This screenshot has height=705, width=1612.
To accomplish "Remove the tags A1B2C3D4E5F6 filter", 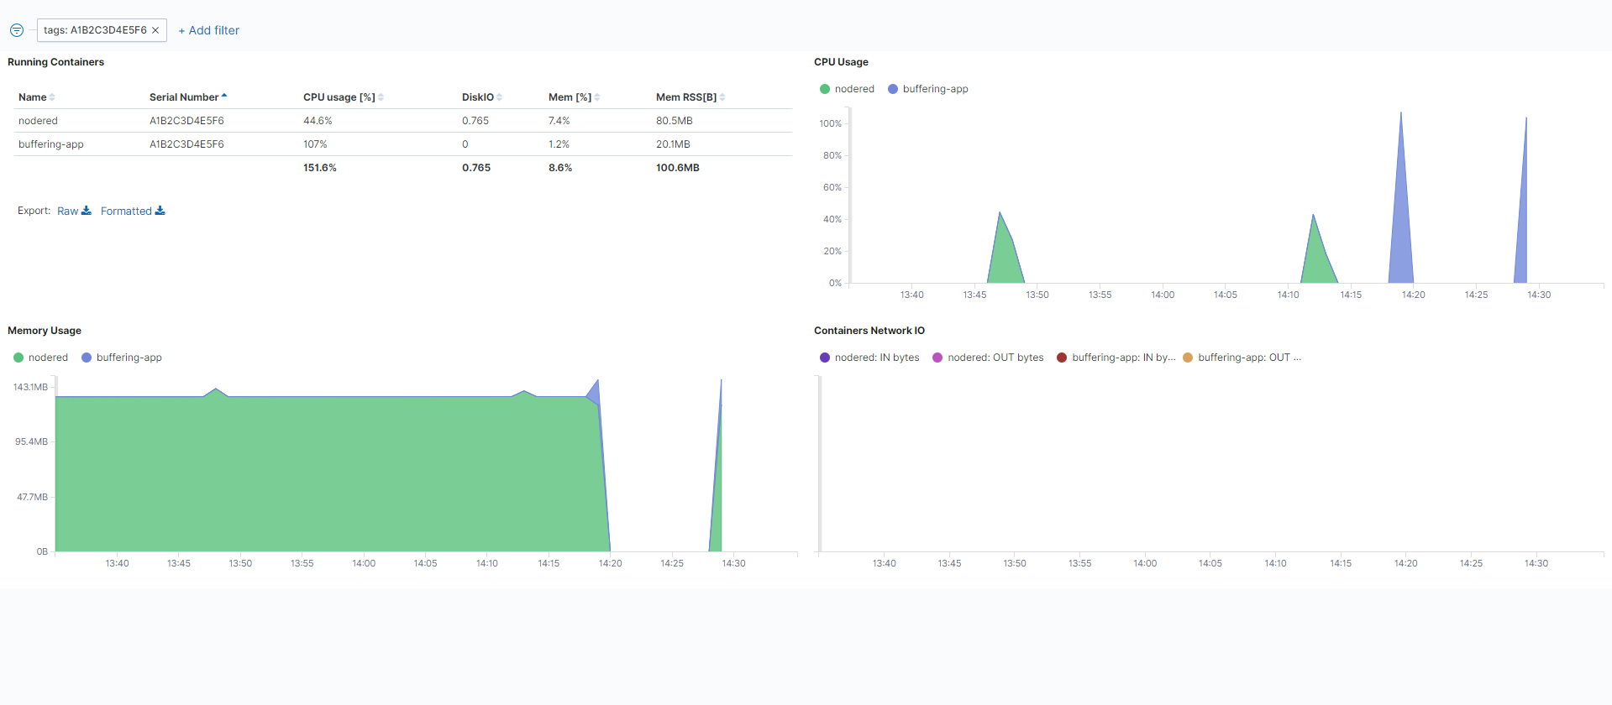I will (x=155, y=30).
